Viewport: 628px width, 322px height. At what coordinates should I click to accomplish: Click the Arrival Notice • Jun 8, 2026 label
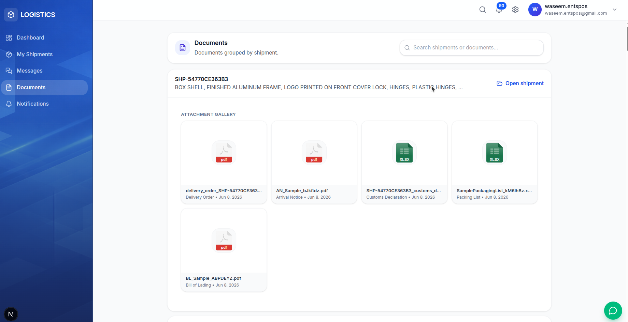[x=303, y=197]
